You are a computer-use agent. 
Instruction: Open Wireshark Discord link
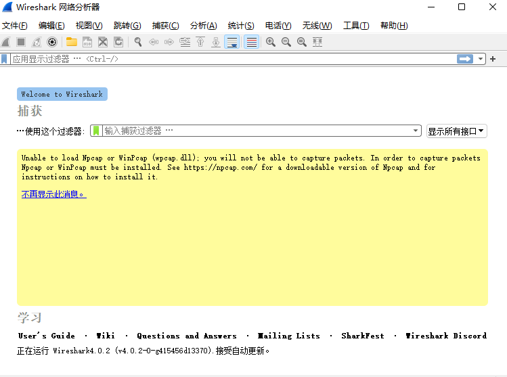[x=446, y=336]
